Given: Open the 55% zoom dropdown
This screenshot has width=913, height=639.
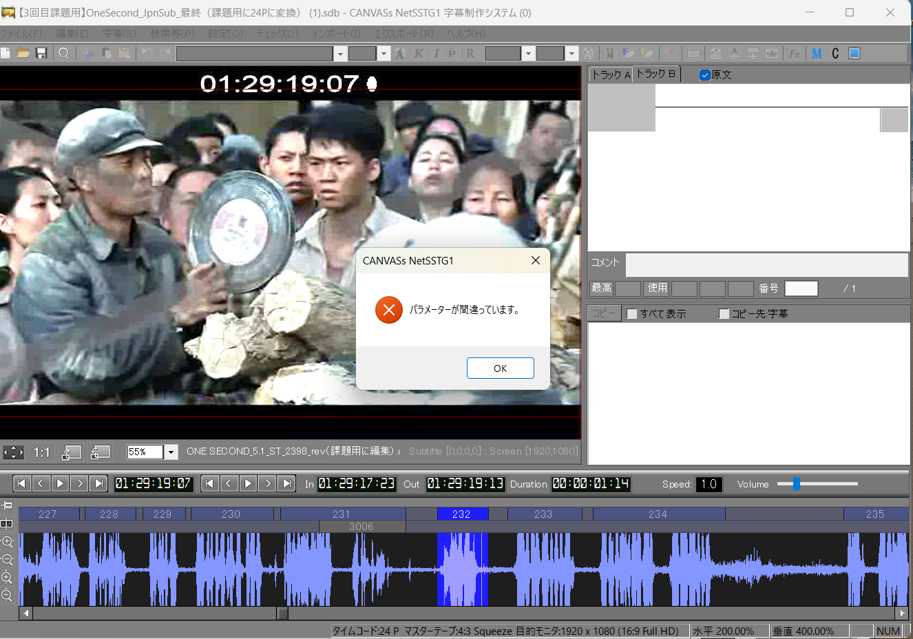Looking at the screenshot, I should click(171, 452).
